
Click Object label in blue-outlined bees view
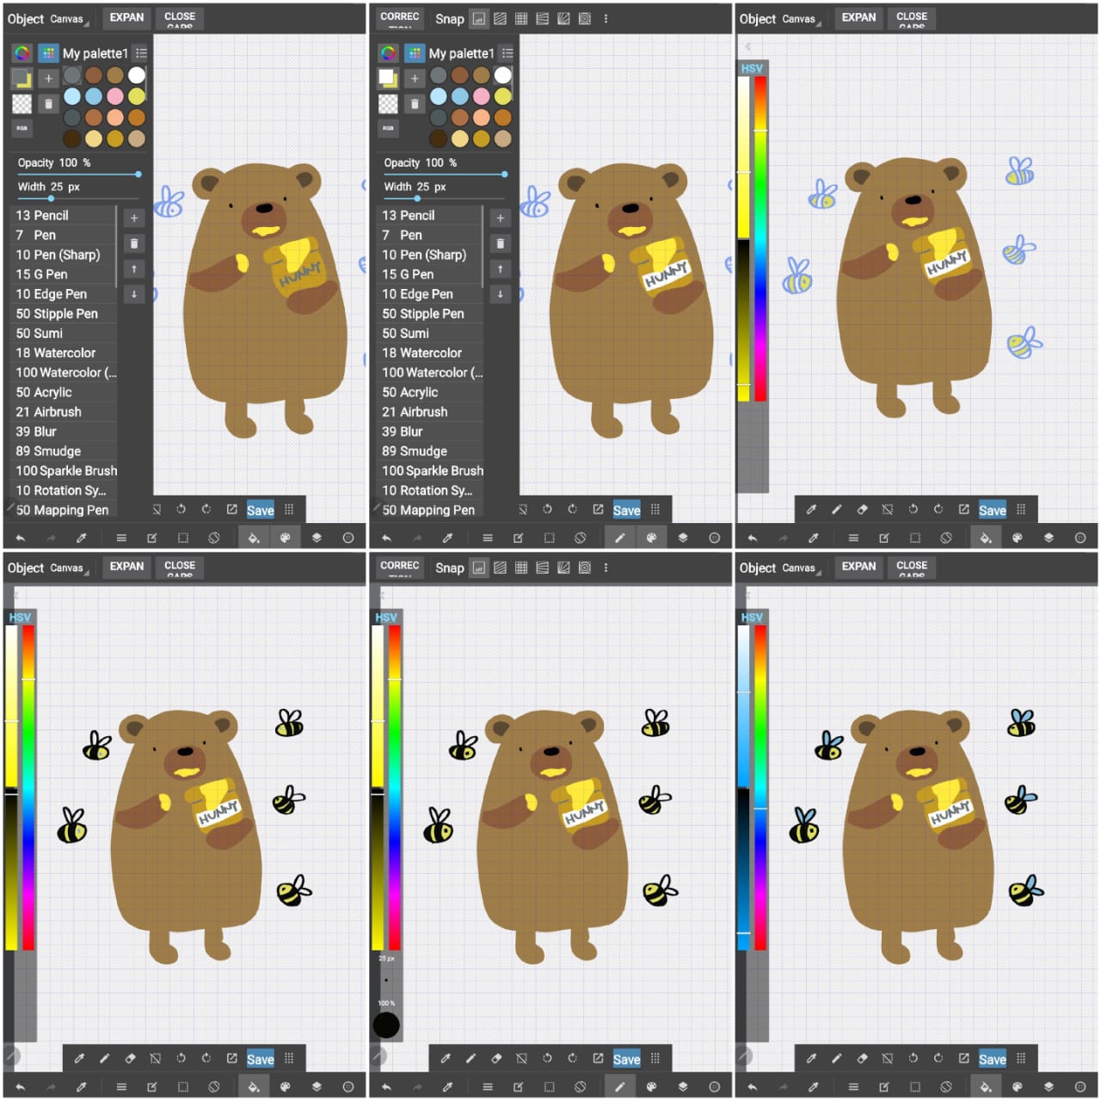[x=758, y=19]
